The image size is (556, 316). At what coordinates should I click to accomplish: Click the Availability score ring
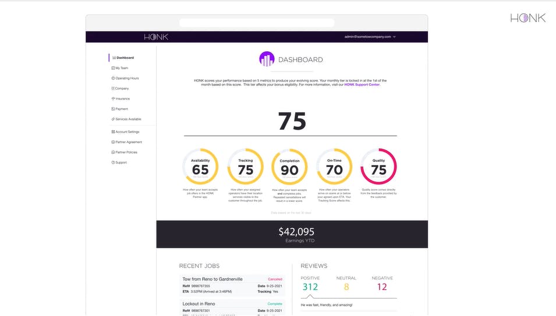click(x=200, y=166)
